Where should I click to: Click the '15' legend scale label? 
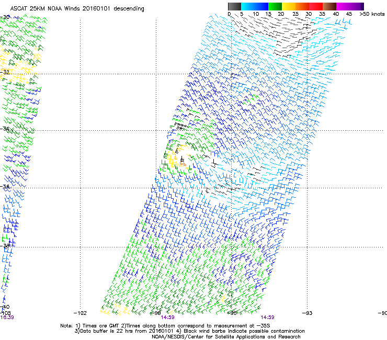[x=268, y=14]
